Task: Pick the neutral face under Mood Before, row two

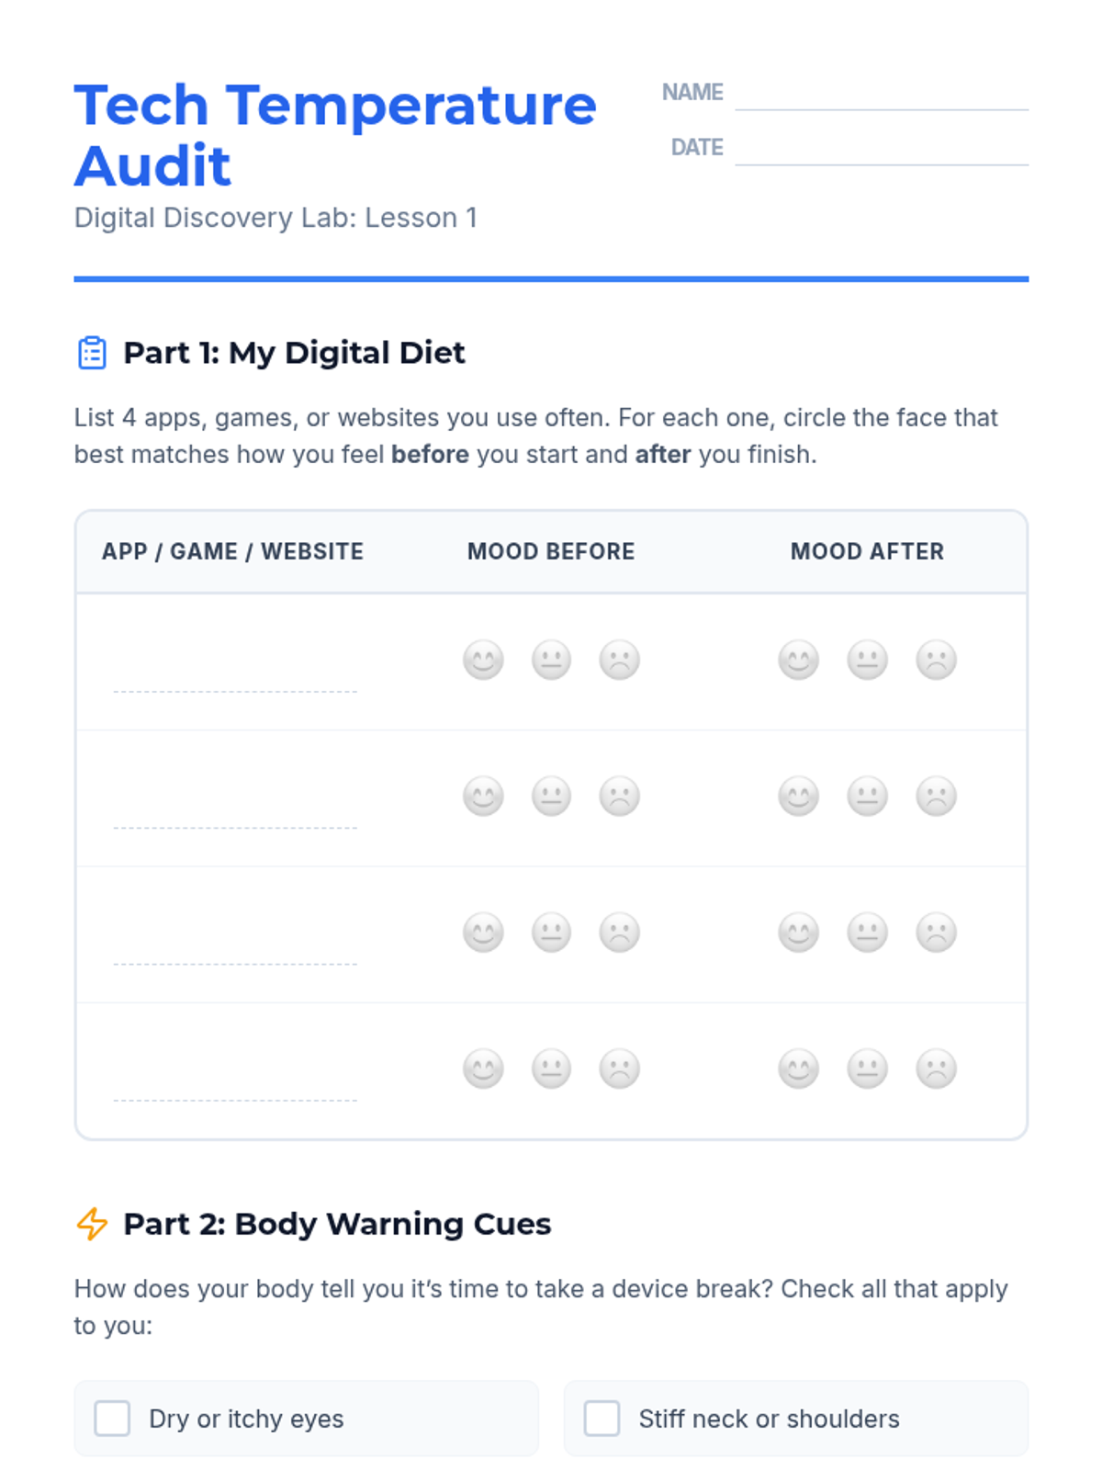Action: click(551, 796)
